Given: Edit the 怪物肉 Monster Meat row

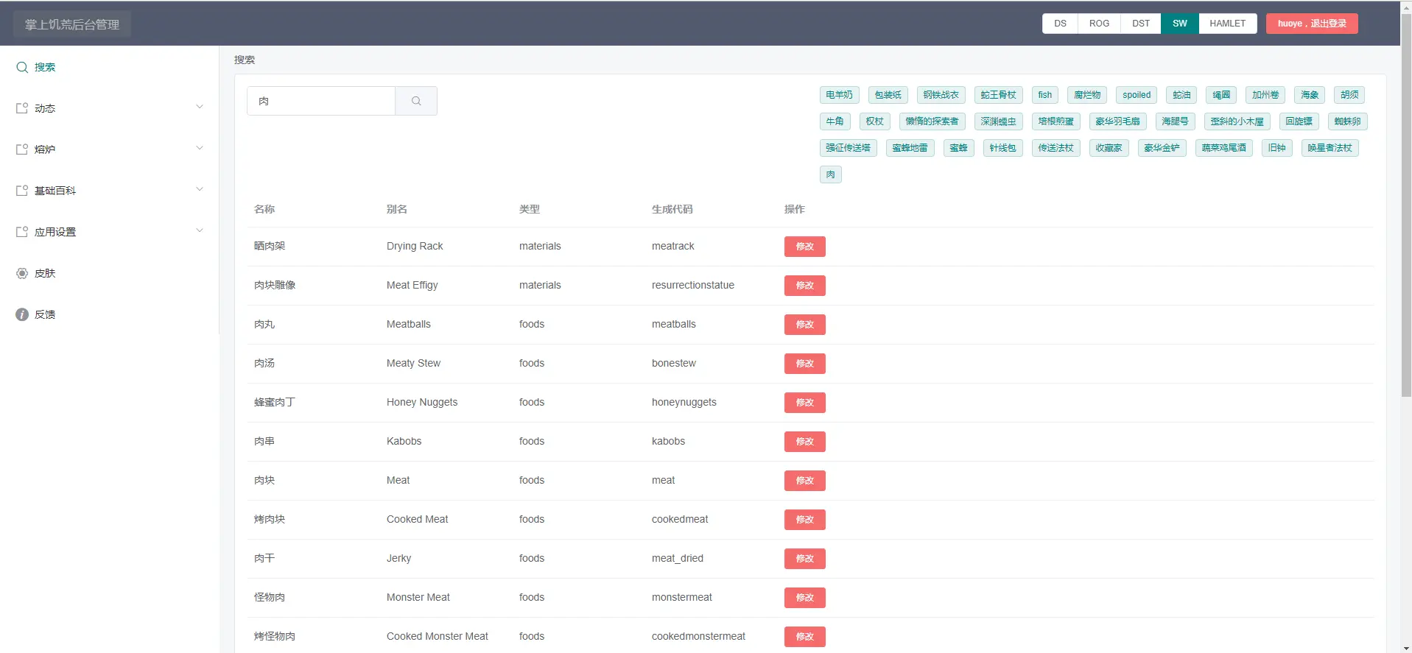Looking at the screenshot, I should 804,598.
